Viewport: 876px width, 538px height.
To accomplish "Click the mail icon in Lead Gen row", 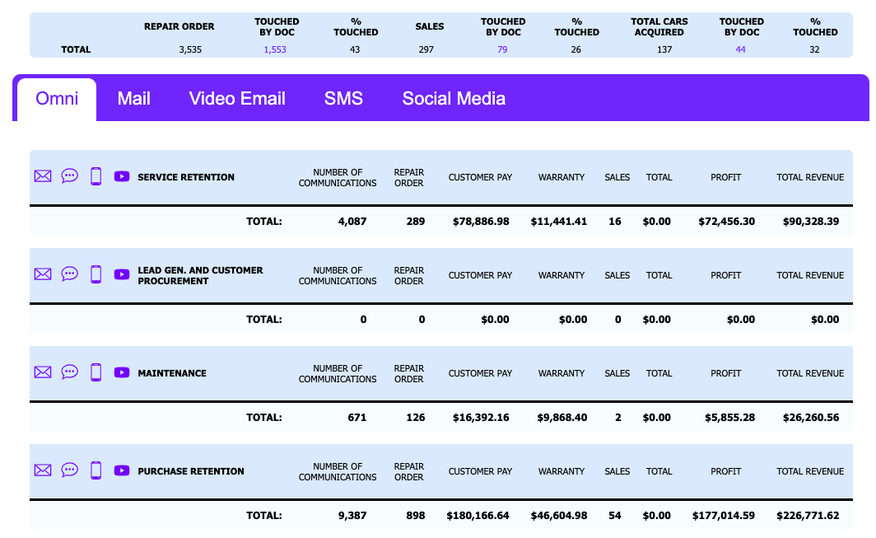I will pos(43,274).
